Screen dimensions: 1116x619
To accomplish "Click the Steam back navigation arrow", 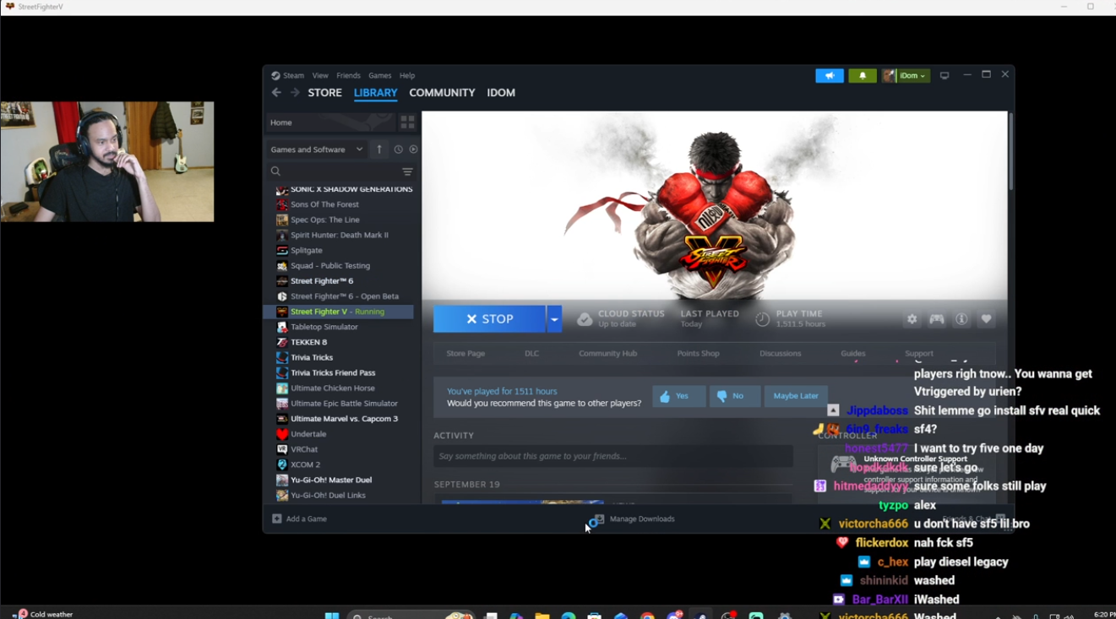I will coord(276,93).
